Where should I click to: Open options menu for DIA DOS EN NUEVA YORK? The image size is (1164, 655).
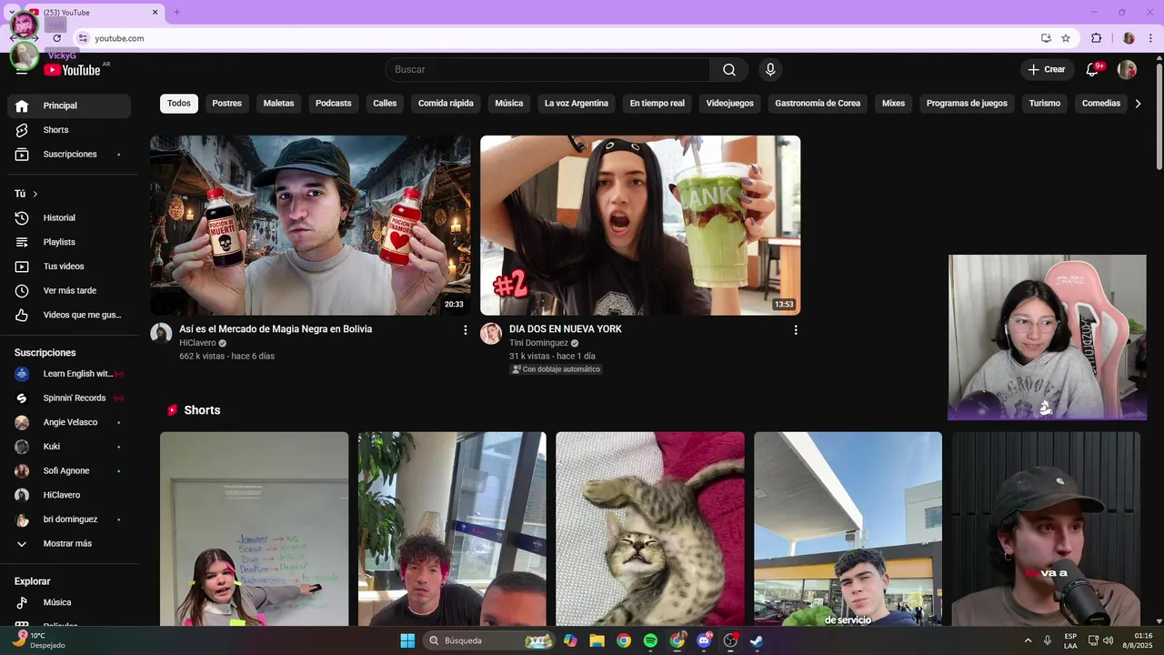[796, 330]
